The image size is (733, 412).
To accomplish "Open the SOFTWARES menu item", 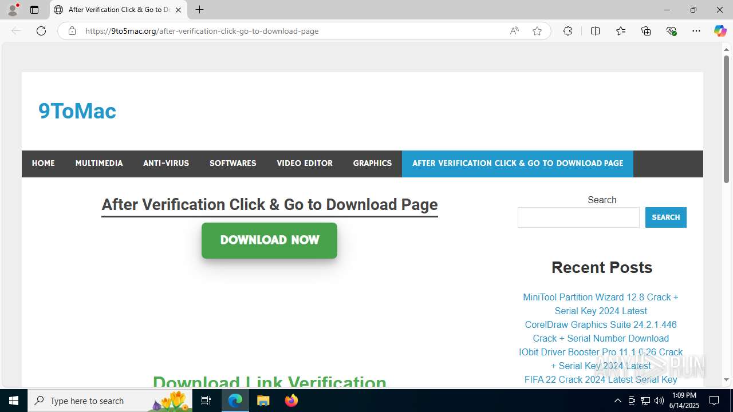I will pyautogui.click(x=233, y=163).
